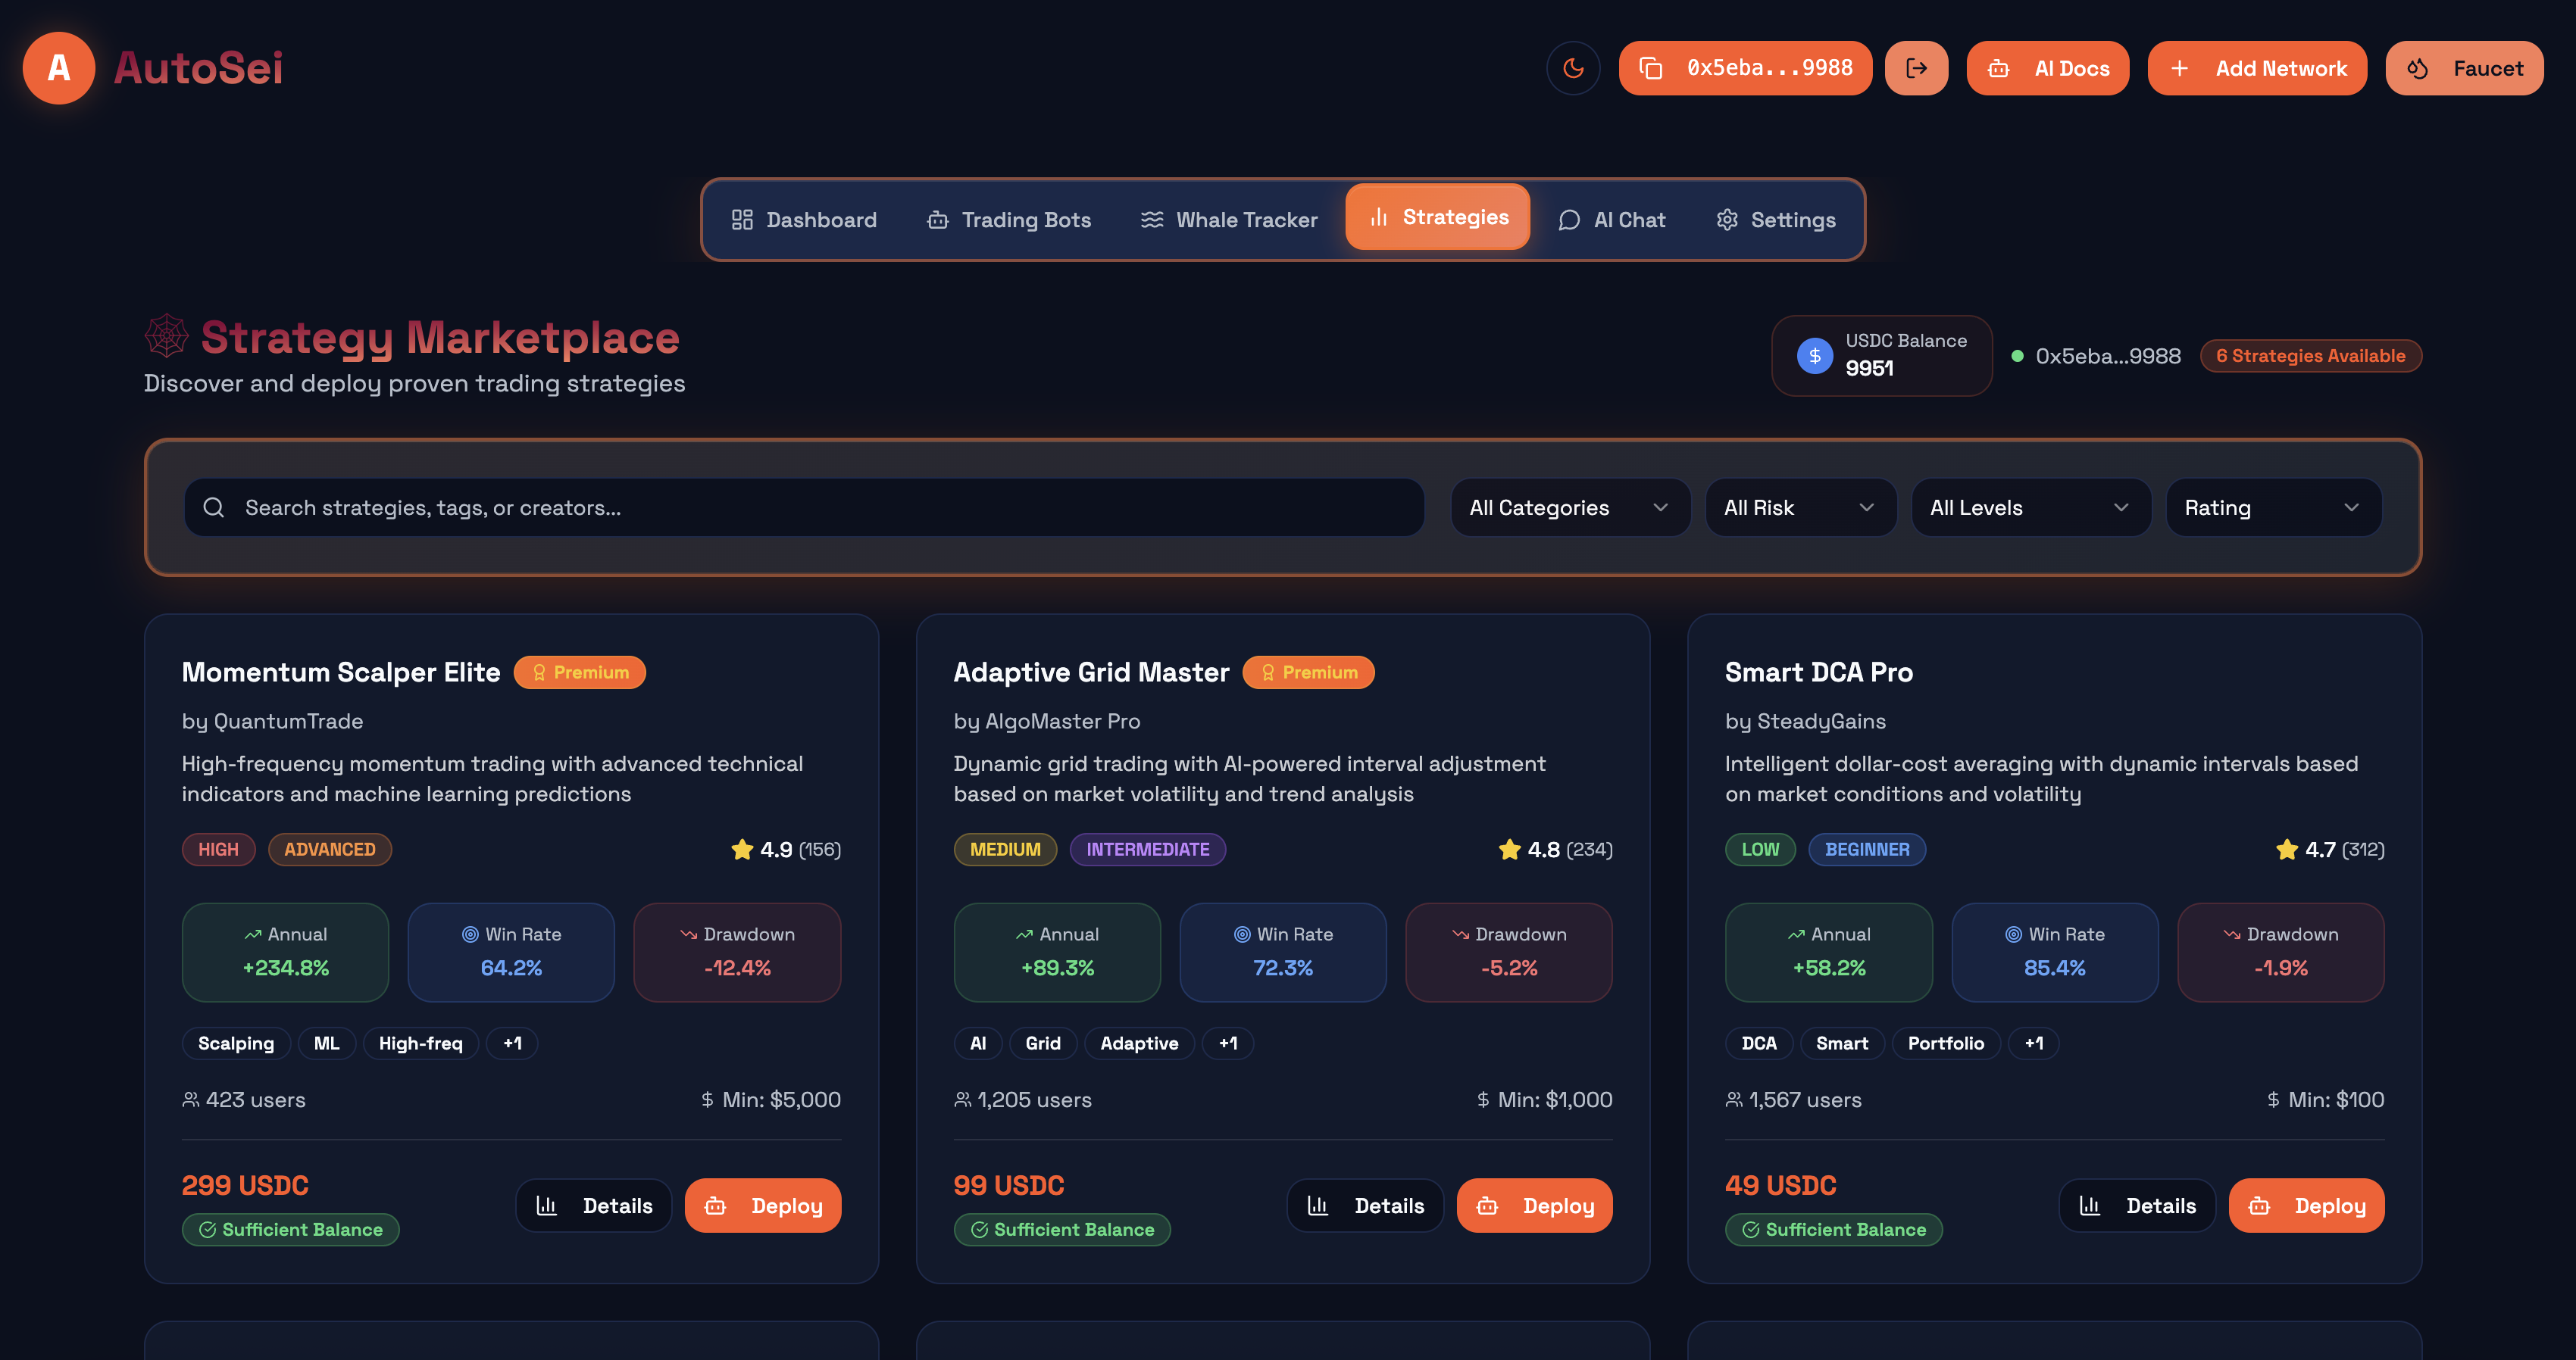Open the Faucet droplet button
Image resolution: width=2576 pixels, height=1360 pixels.
click(2463, 68)
